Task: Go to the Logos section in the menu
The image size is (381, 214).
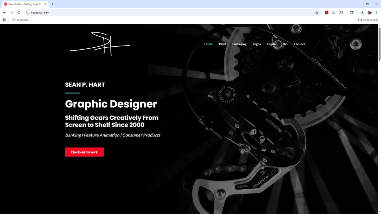Action: point(257,44)
